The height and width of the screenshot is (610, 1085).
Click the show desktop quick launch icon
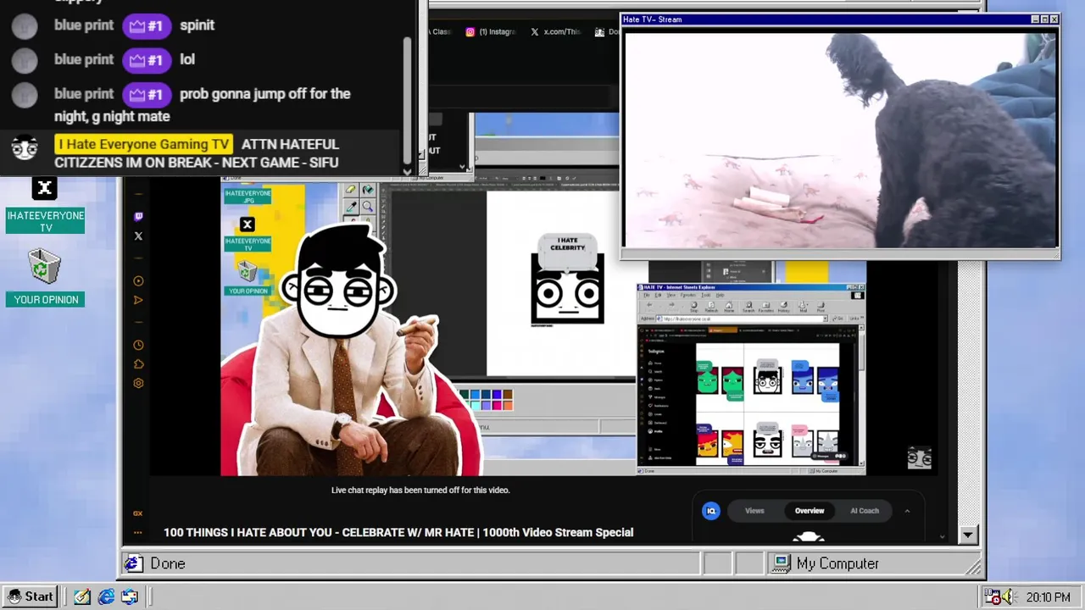pyautogui.click(x=130, y=596)
